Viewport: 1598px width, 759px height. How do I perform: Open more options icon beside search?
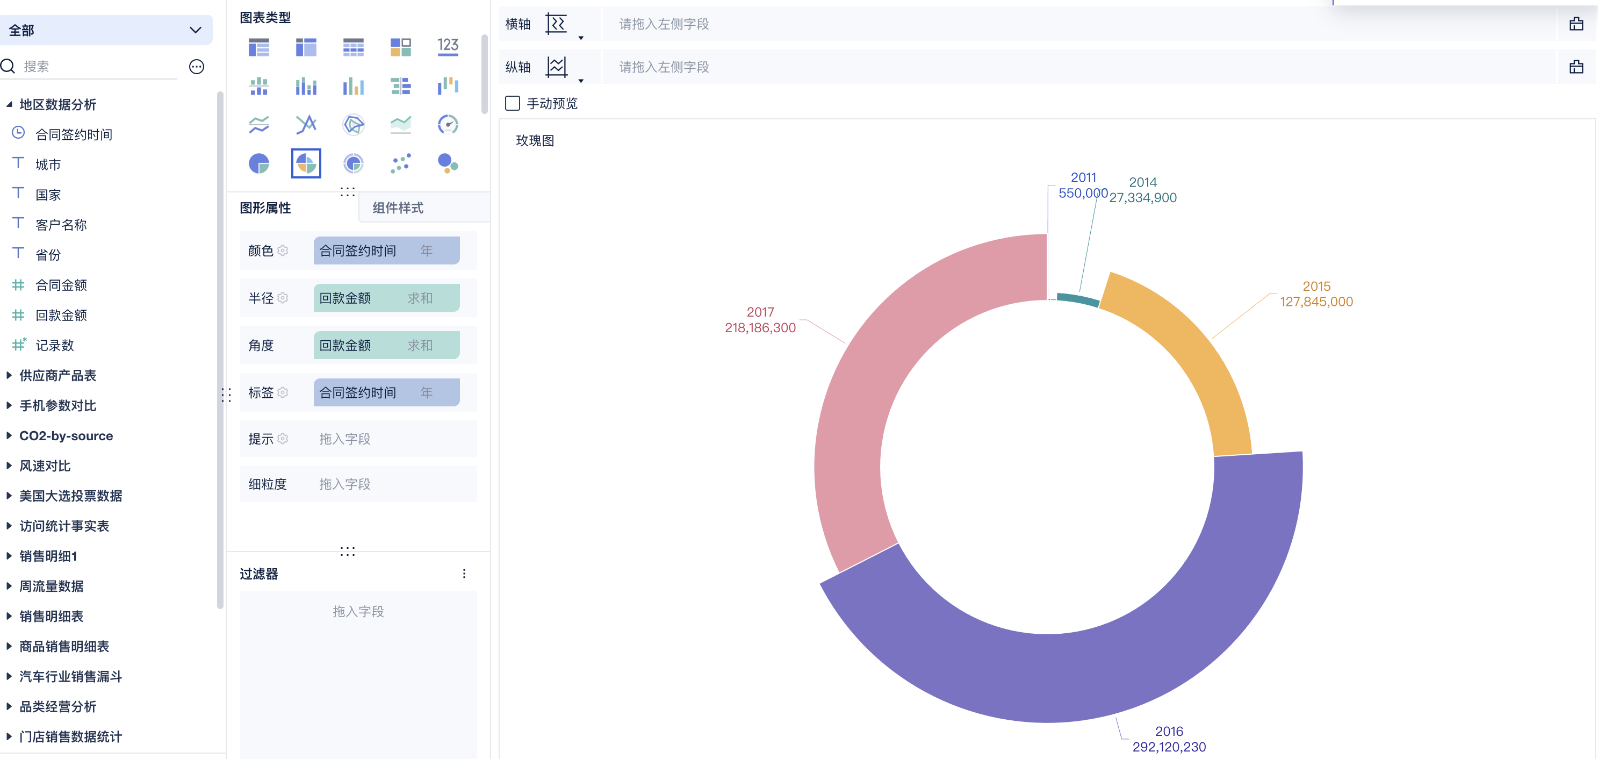pos(197,67)
